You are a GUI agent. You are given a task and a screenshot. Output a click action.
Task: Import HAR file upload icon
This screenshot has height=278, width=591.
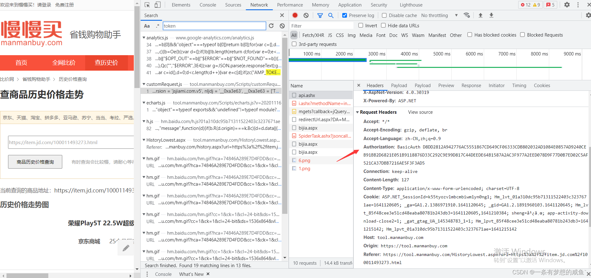[480, 15]
